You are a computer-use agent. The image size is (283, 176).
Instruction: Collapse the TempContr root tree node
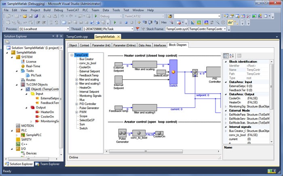click(x=72, y=55)
